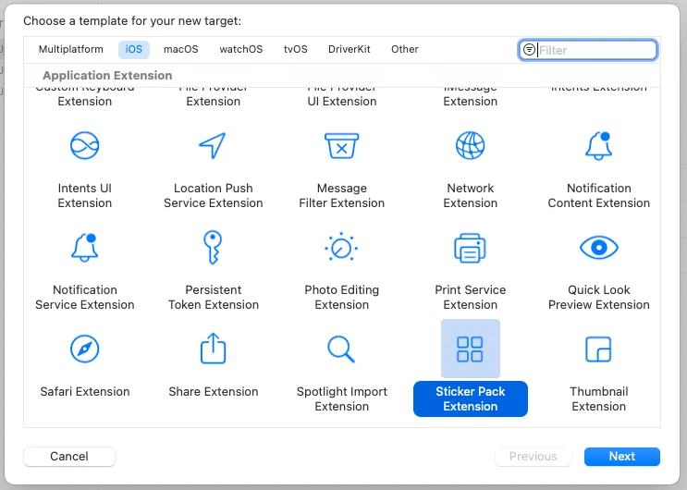Click the Photo Editing Extension label

coord(342,297)
